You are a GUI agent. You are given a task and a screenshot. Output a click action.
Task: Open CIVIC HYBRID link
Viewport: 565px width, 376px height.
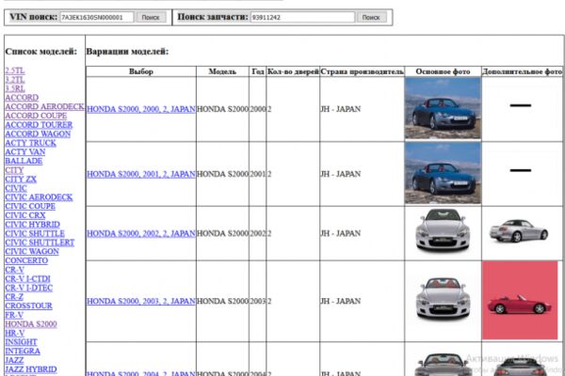pyautogui.click(x=32, y=224)
